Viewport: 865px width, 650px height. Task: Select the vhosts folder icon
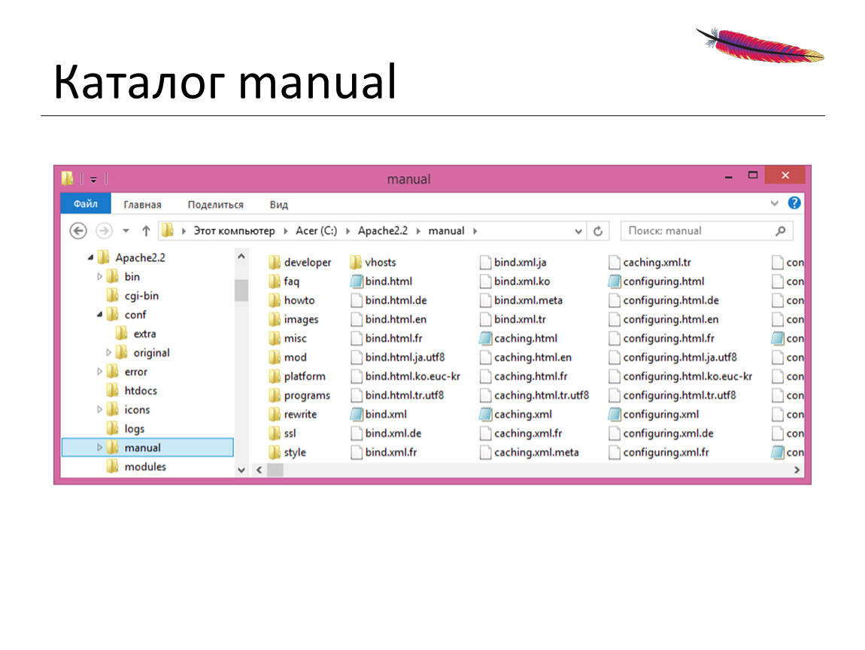[x=356, y=263]
